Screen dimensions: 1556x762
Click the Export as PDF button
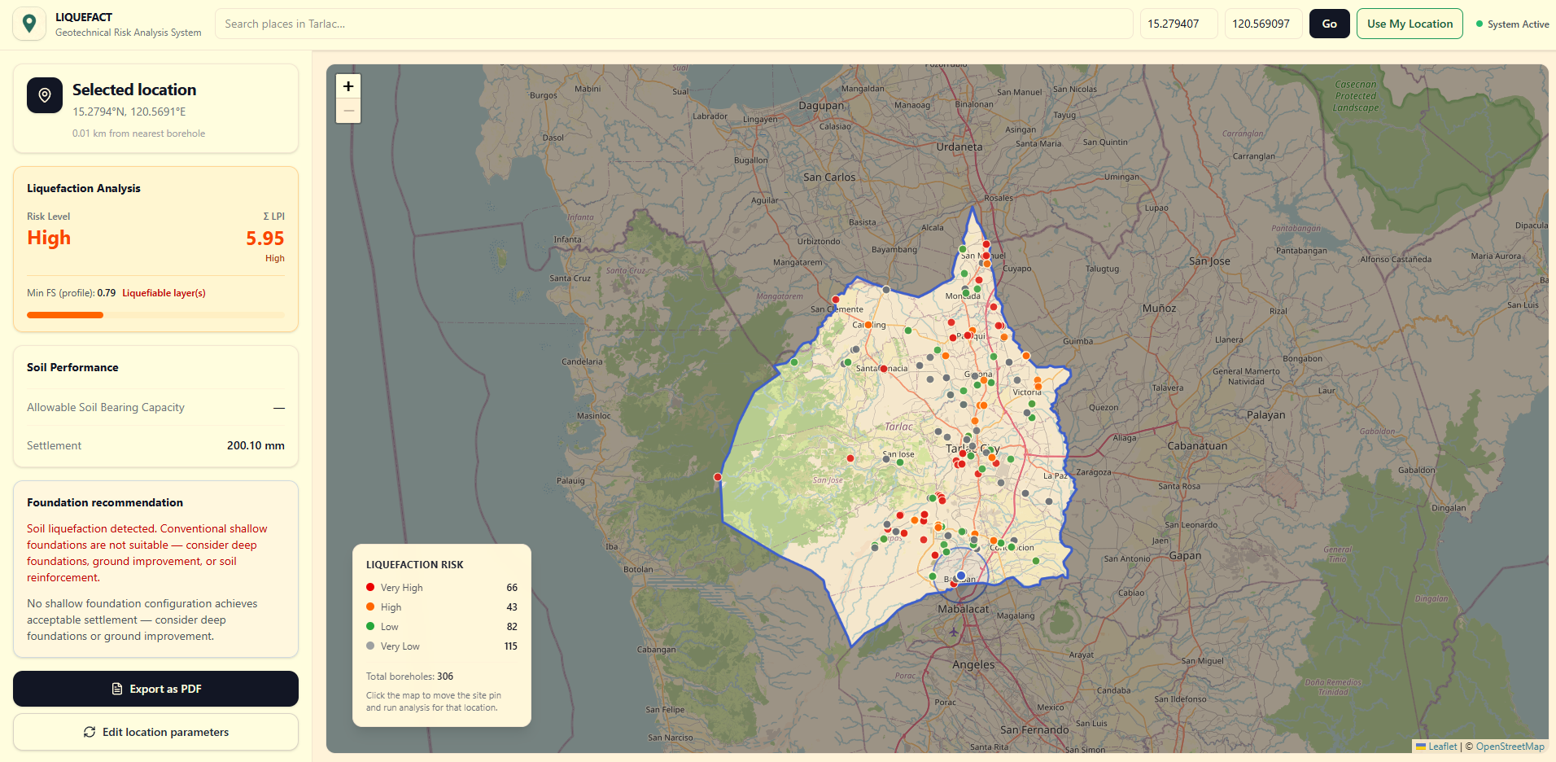coord(155,689)
